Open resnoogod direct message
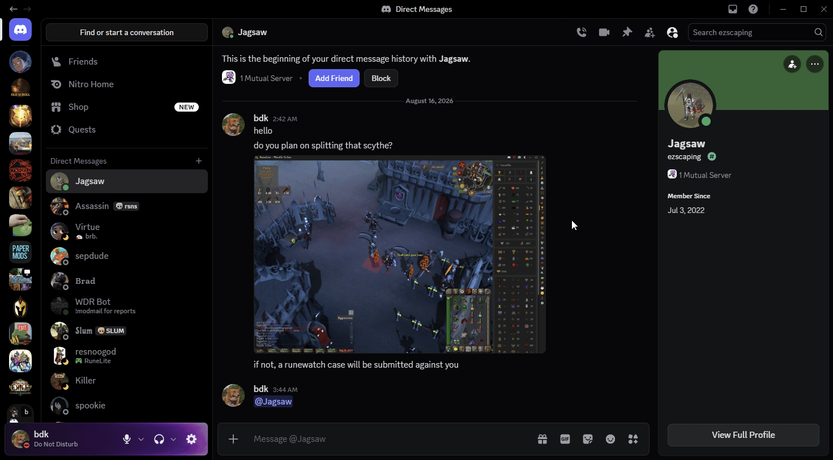The width and height of the screenshot is (833, 460). tap(127, 356)
